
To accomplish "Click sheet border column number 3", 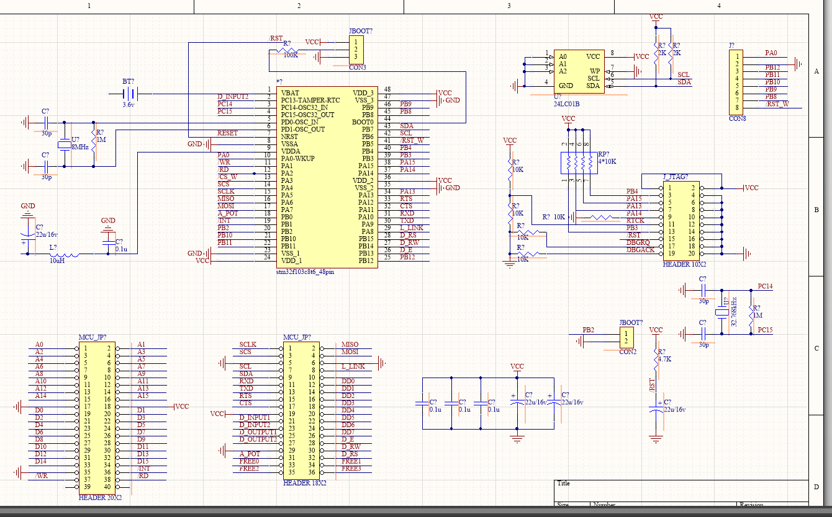I will tap(509, 6).
